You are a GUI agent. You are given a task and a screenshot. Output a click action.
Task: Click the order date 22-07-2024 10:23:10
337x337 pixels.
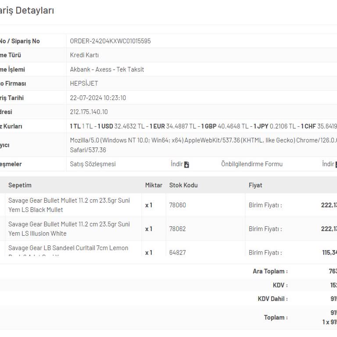(98, 98)
